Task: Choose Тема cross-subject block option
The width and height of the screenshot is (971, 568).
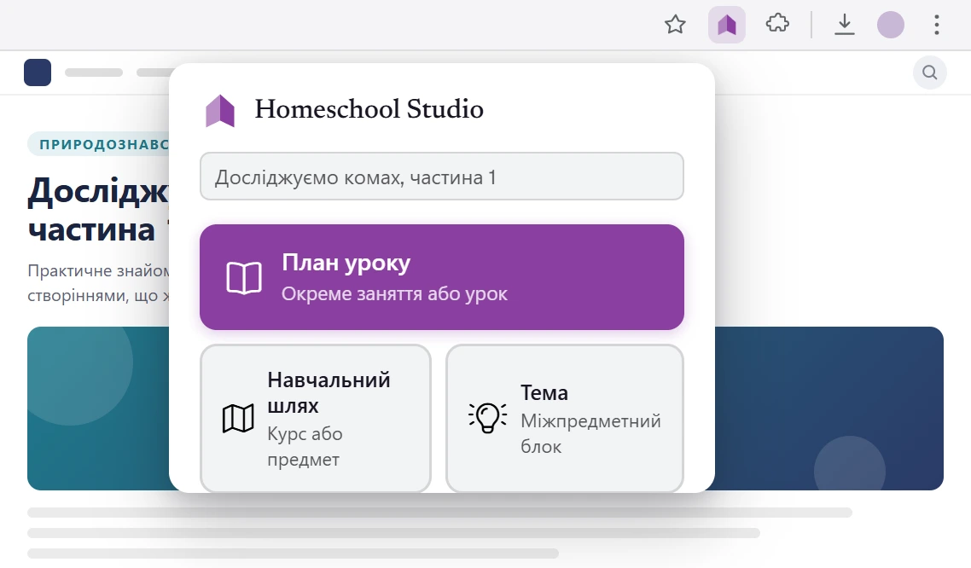Action: [565, 418]
